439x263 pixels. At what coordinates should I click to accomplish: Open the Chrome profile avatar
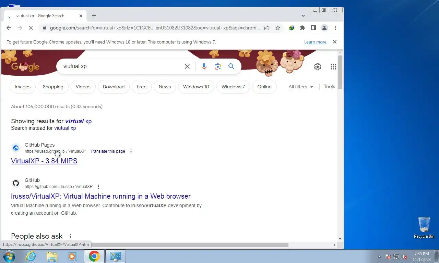click(x=324, y=28)
